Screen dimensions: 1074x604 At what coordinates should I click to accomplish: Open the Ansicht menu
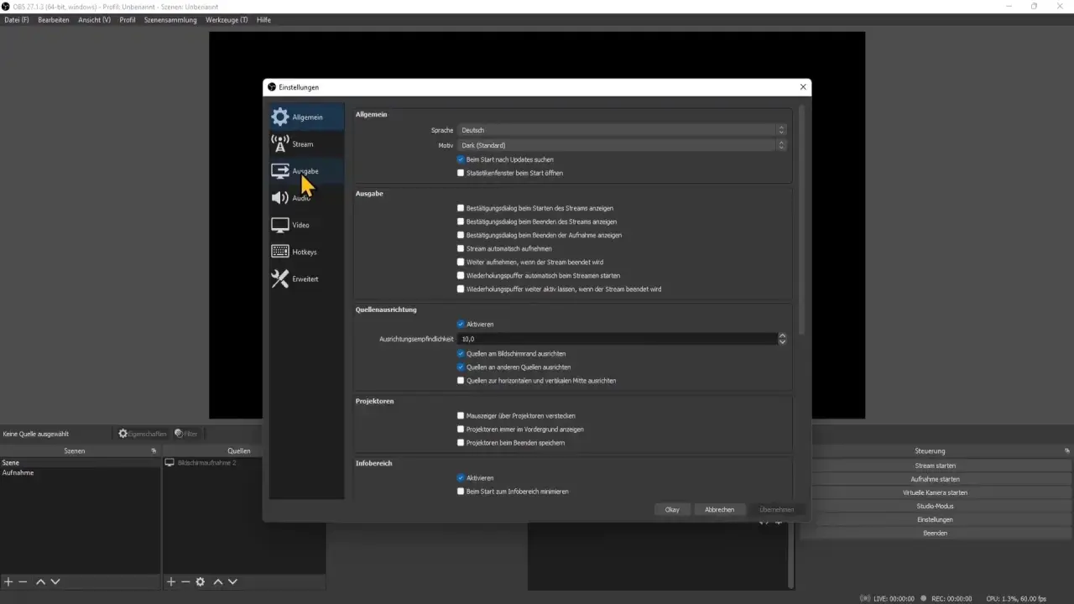coord(94,19)
